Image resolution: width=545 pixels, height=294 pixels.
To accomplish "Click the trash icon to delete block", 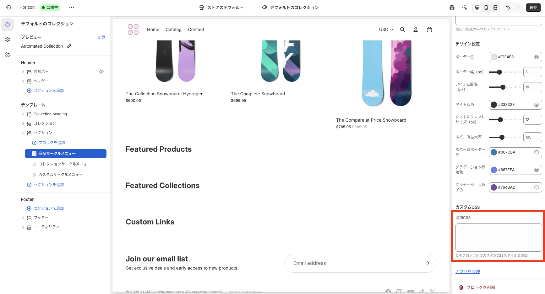I will (461, 287).
